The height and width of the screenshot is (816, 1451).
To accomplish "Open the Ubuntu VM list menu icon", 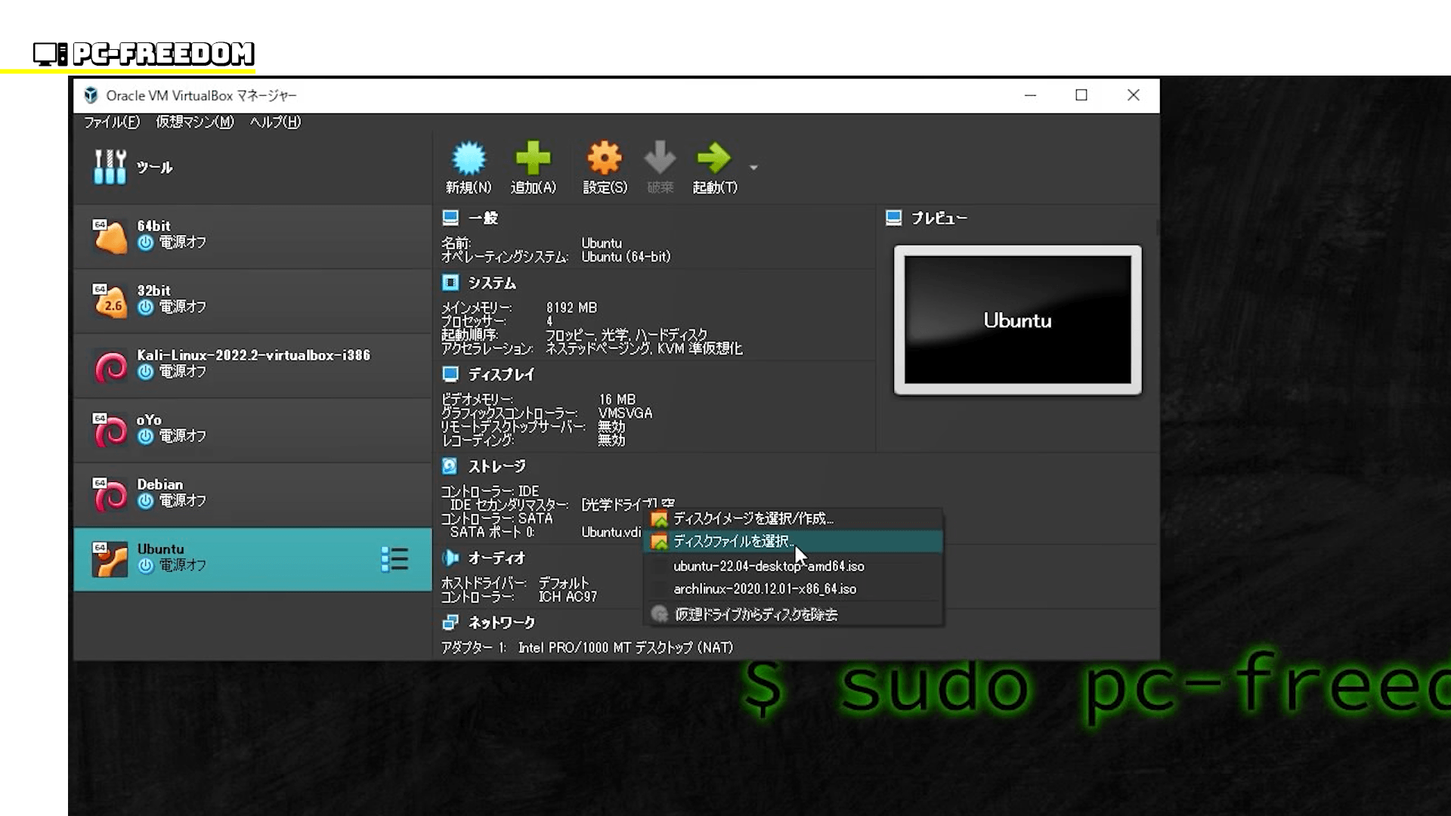I will point(394,559).
